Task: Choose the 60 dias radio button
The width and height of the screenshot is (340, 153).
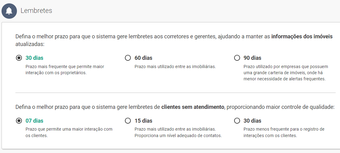Action: 128,58
